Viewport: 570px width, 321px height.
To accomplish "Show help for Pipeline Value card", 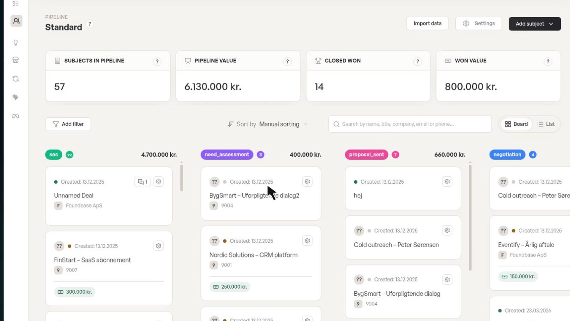I will 287,62.
